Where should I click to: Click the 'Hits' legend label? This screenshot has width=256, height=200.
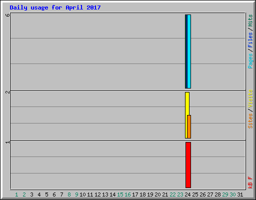click(x=250, y=20)
